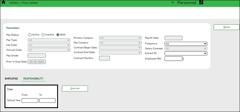Click the Reset button
Screen dimensions: 240x112
tap(227, 27)
